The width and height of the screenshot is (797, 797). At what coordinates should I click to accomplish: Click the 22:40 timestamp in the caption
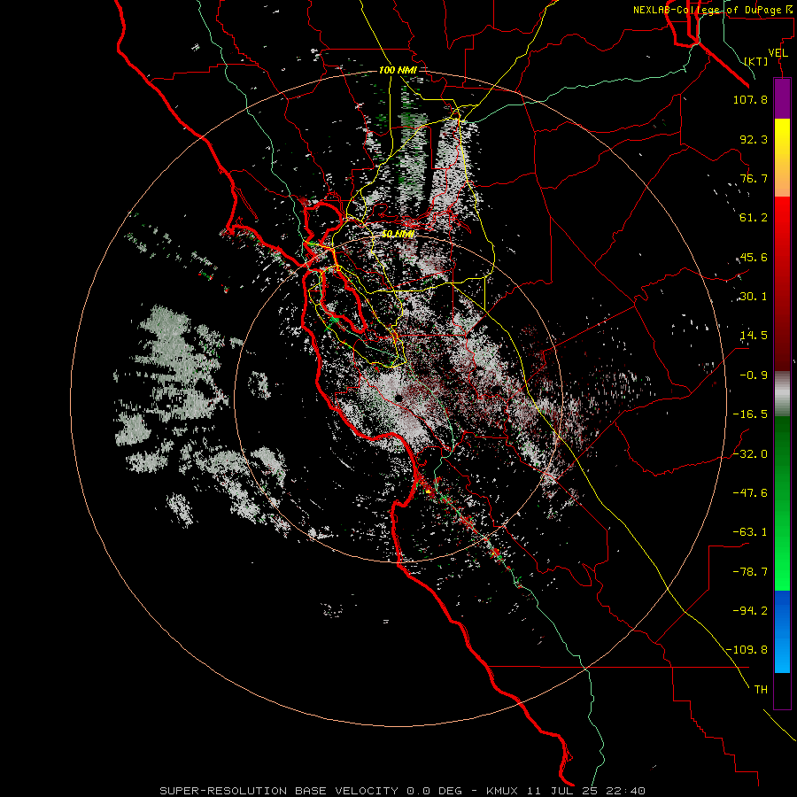pyautogui.click(x=627, y=791)
